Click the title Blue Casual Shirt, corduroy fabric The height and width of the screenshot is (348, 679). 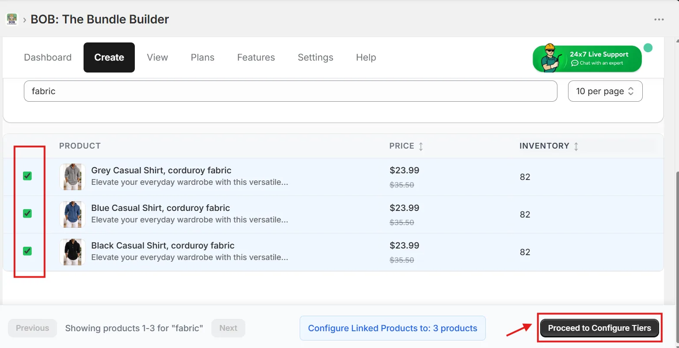click(x=160, y=208)
